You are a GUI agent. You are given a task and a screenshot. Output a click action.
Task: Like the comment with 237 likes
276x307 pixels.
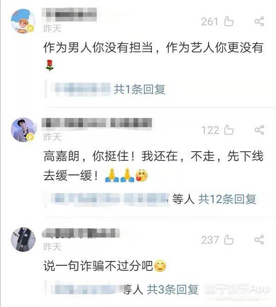click(229, 239)
